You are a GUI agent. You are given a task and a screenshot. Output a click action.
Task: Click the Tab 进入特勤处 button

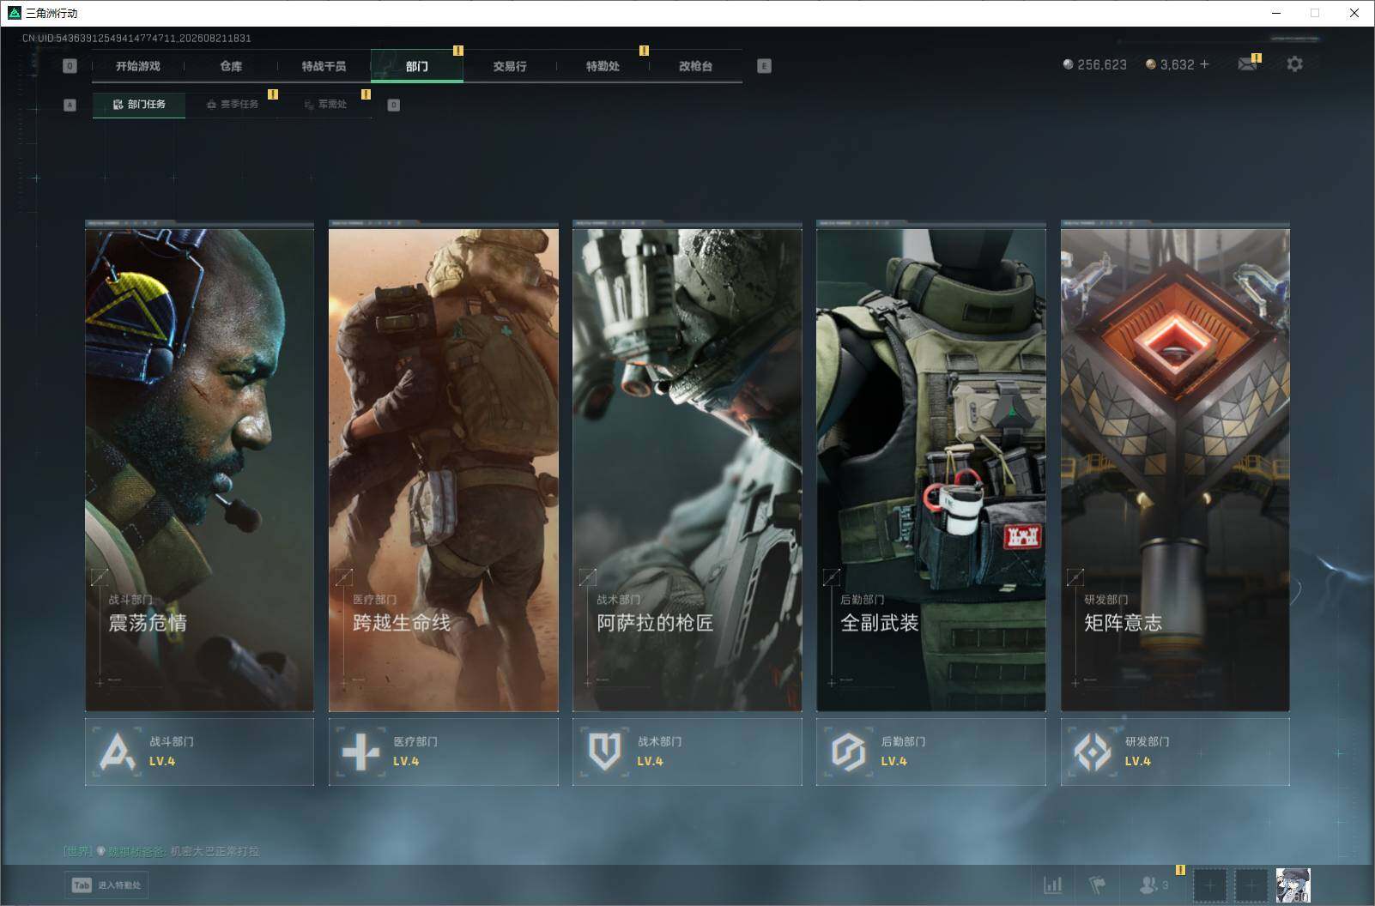click(x=106, y=885)
